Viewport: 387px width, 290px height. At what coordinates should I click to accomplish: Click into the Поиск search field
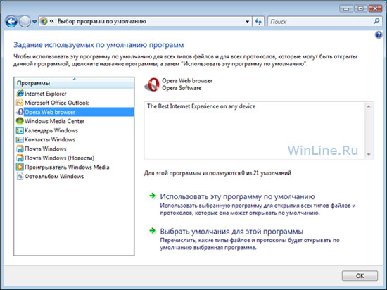320,22
